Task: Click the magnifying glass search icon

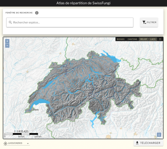Action: (x=10, y=22)
